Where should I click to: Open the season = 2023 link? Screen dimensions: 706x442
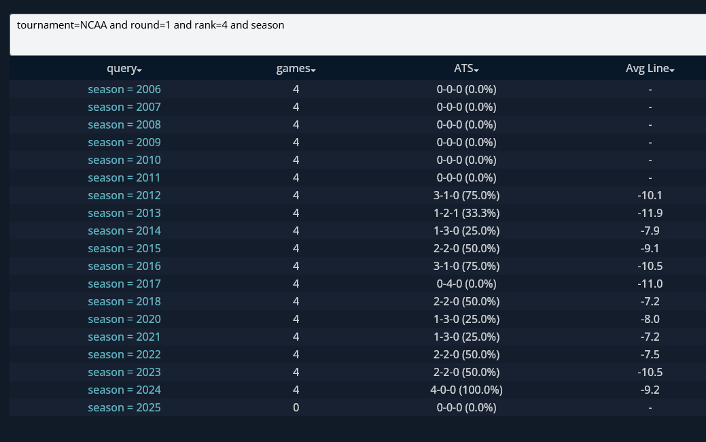tap(124, 372)
